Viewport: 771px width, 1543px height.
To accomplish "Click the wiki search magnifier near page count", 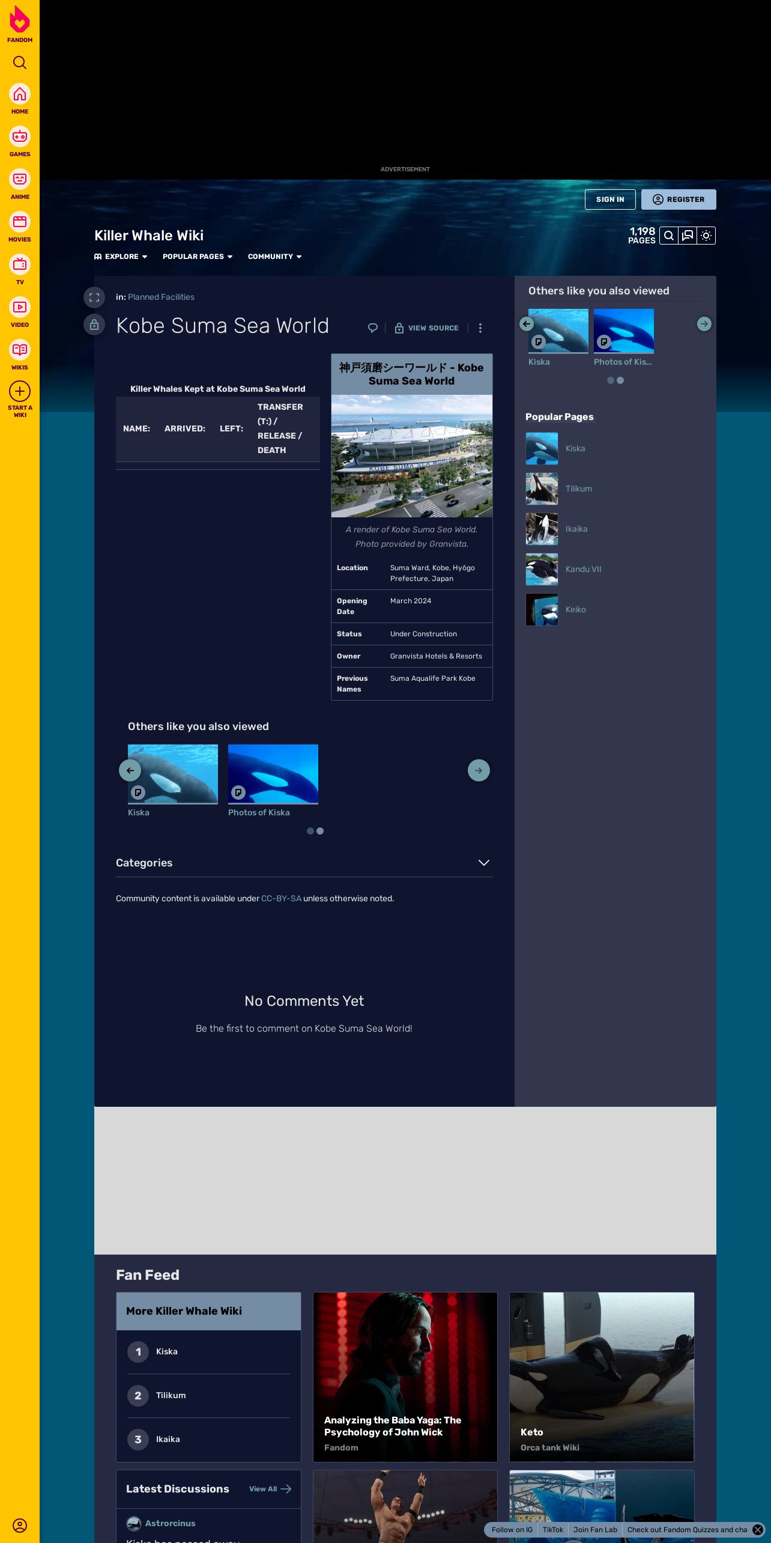I will [669, 236].
